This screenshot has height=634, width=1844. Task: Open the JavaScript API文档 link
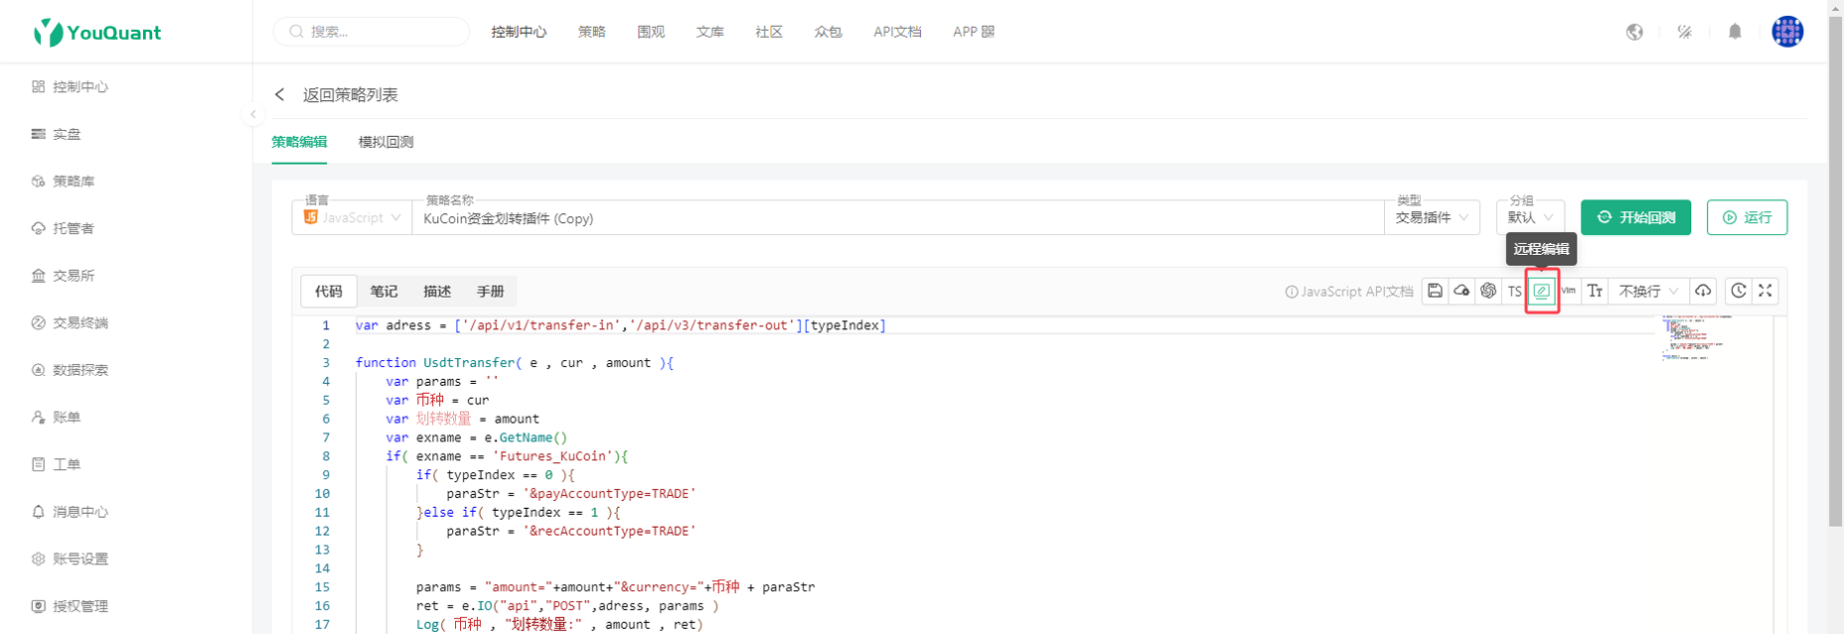[1349, 292]
